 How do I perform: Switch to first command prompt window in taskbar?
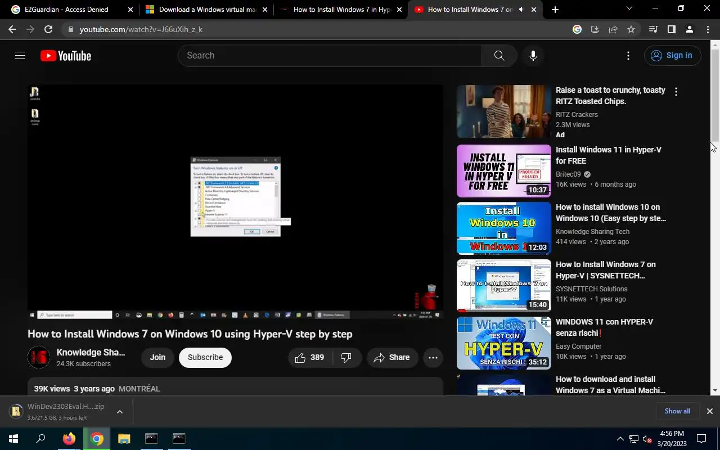coord(151,439)
